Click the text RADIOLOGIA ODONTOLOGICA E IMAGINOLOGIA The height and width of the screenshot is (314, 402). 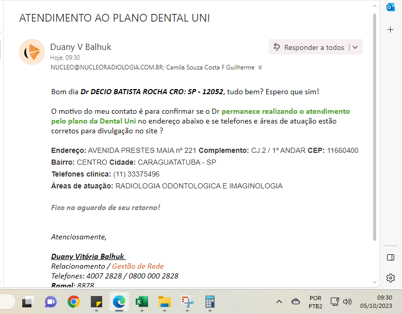coord(199,186)
